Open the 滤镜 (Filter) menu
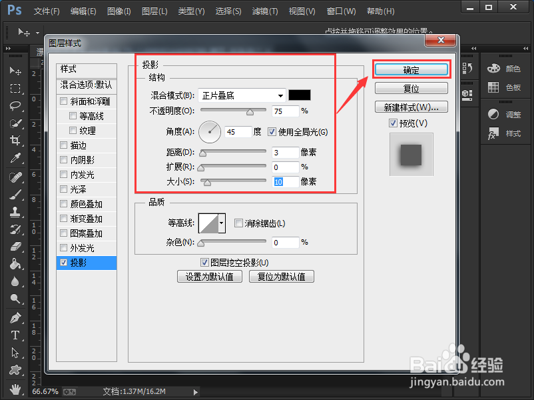This screenshot has height=400, width=534. [x=266, y=11]
